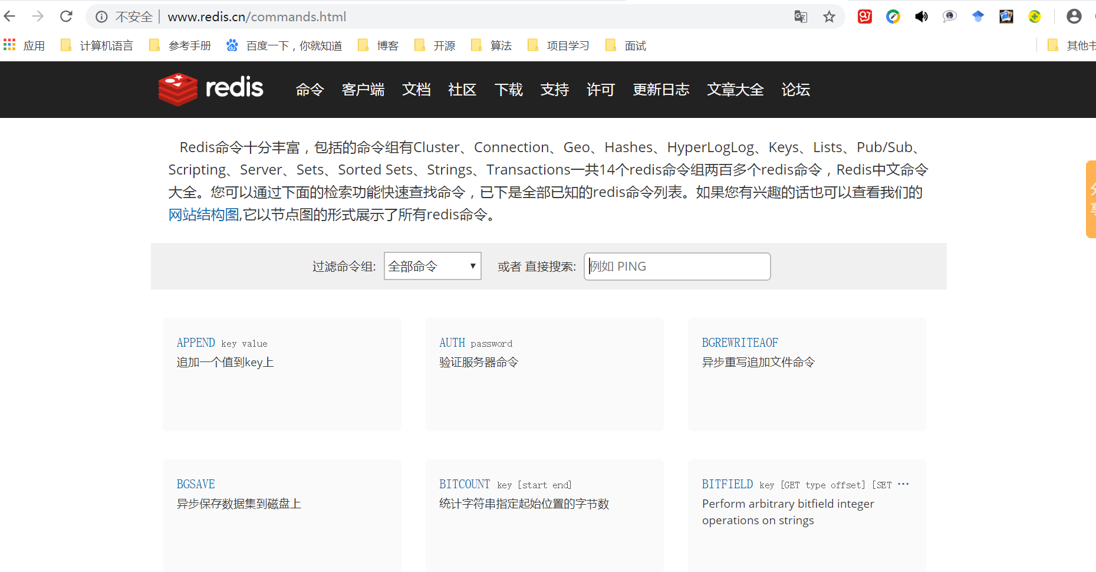The height and width of the screenshot is (572, 1096).
Task: Click the gray chat bubble extension icon
Action: tap(950, 17)
